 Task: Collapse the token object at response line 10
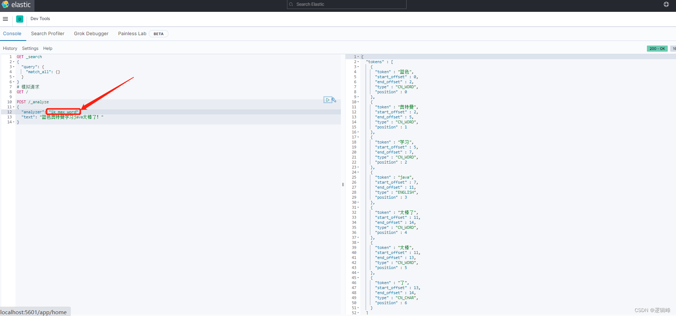(358, 102)
